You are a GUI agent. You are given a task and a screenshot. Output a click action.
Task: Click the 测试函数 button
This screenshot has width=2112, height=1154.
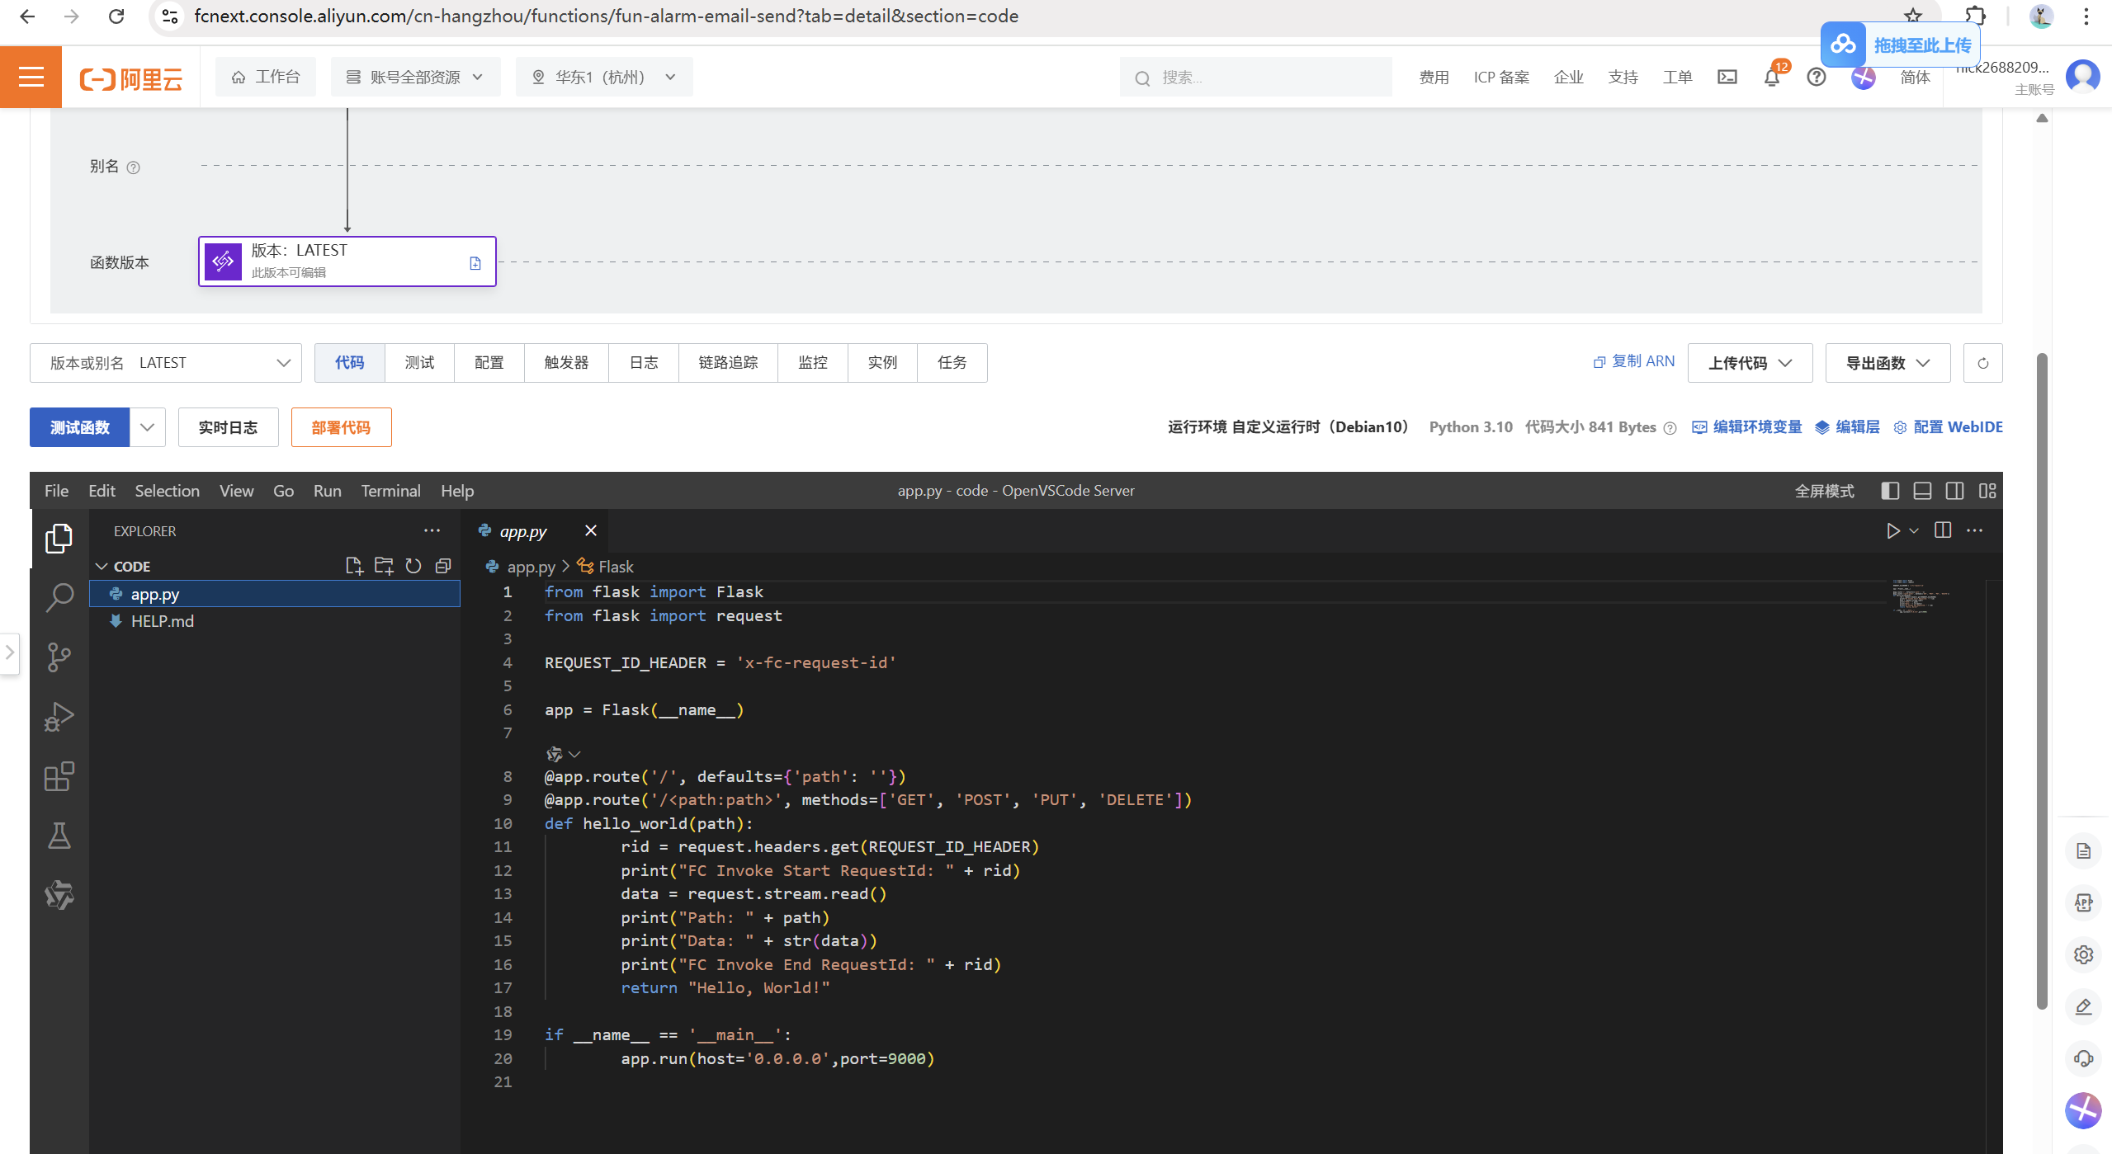tap(79, 427)
